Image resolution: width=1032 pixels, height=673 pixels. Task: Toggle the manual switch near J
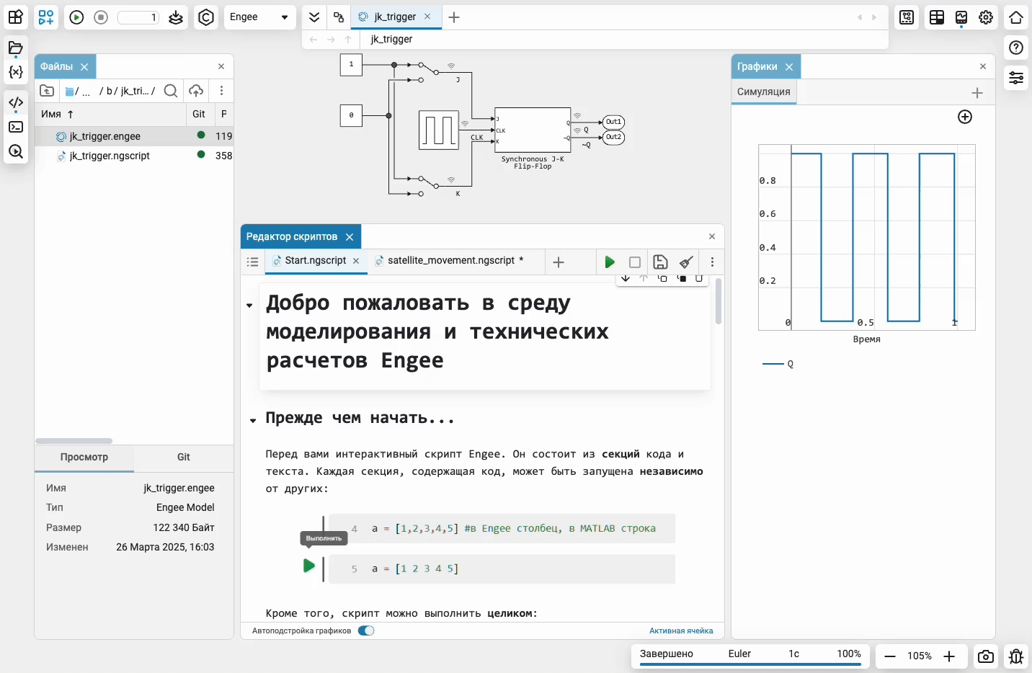click(430, 72)
